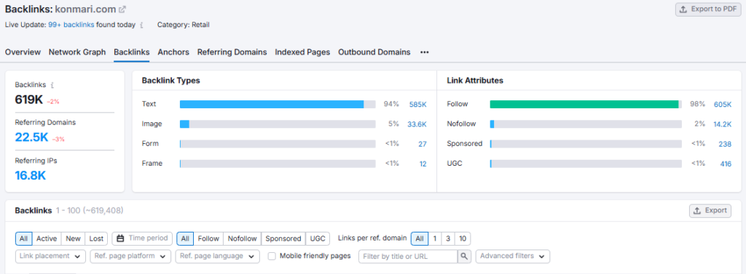Screen dimensions: 746x274
Task: Click the search magnifier icon
Action: pyautogui.click(x=464, y=256)
